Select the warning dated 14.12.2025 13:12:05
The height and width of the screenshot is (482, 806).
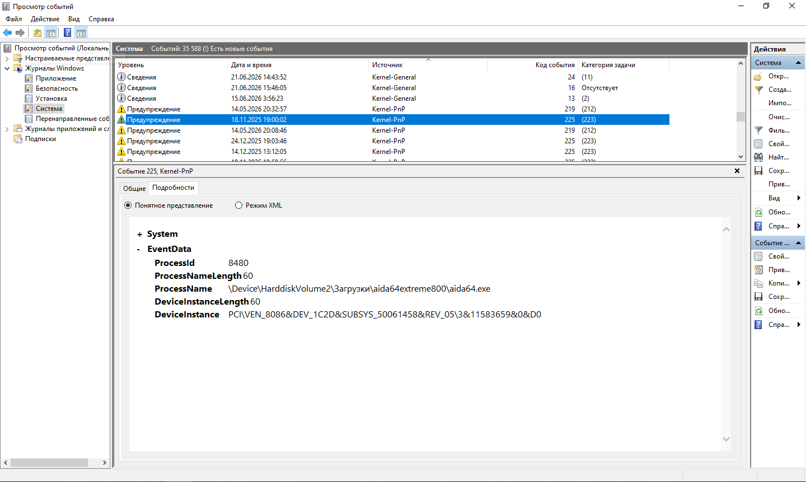click(392, 152)
